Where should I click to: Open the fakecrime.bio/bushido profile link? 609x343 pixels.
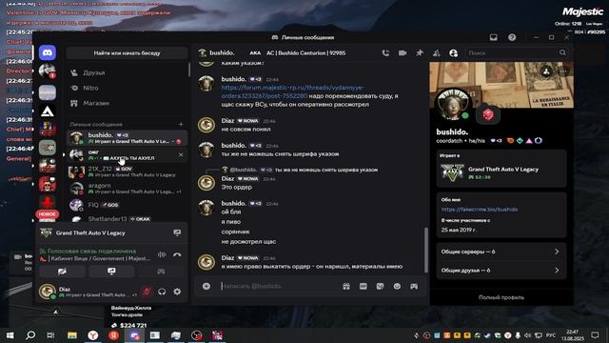click(480, 210)
